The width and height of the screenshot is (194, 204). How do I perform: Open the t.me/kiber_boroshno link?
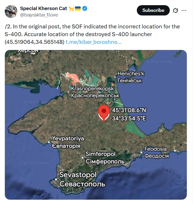94,42
